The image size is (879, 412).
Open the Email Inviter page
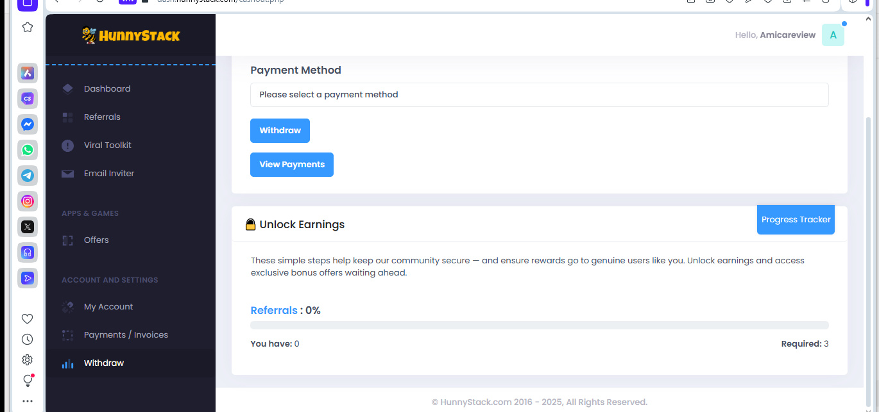tap(109, 173)
